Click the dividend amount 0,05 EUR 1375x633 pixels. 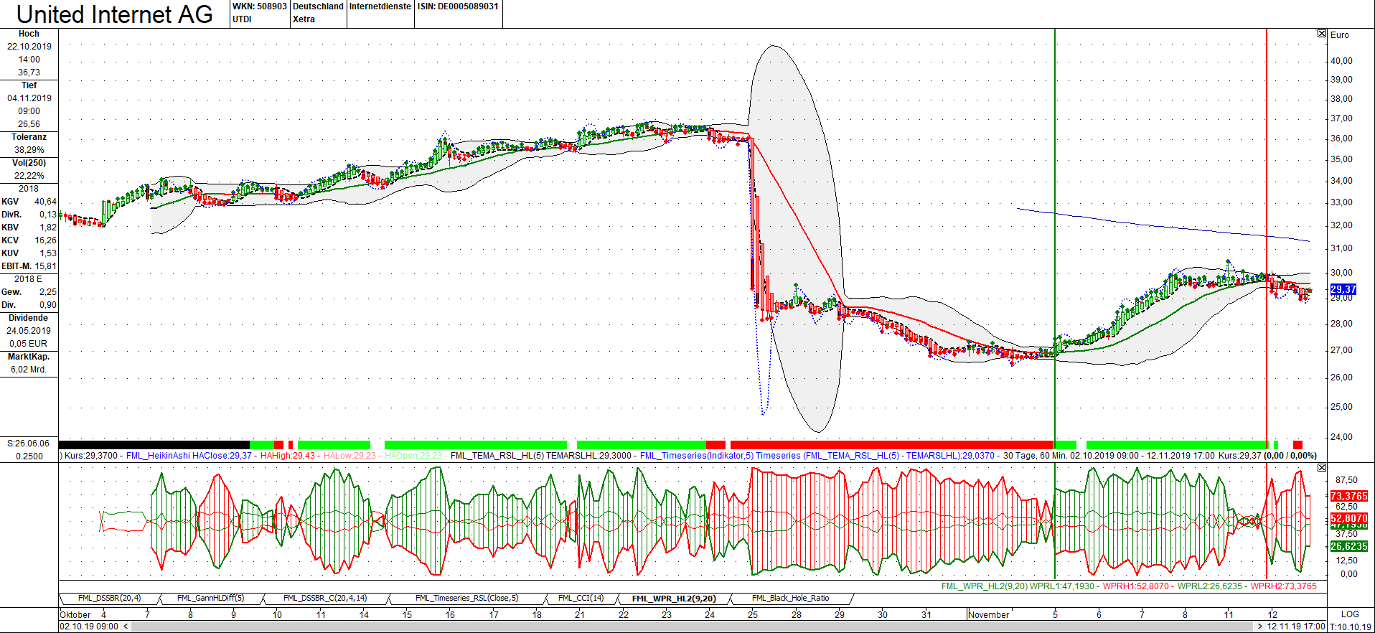29,344
